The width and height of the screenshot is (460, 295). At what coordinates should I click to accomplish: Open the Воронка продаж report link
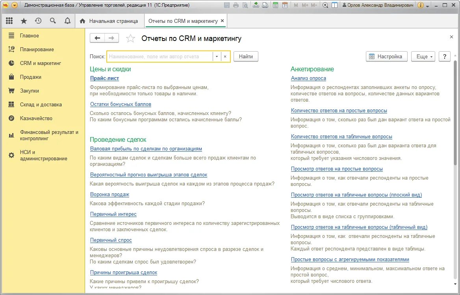click(110, 195)
